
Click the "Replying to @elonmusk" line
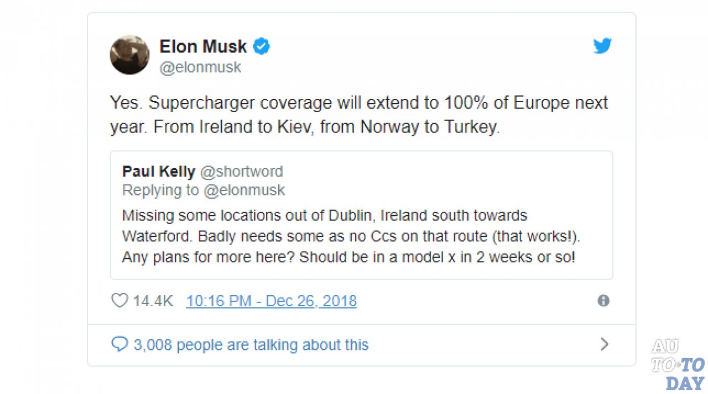(203, 190)
